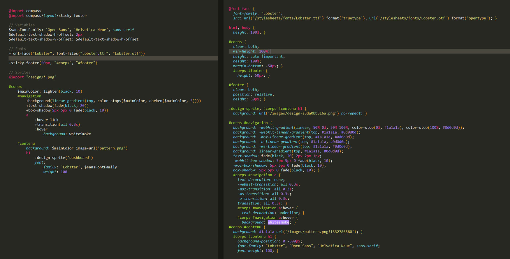Viewport: 510px width, 259px height.
Task: Click the pattern.png?1332786580 background line
Action: (x=298, y=232)
